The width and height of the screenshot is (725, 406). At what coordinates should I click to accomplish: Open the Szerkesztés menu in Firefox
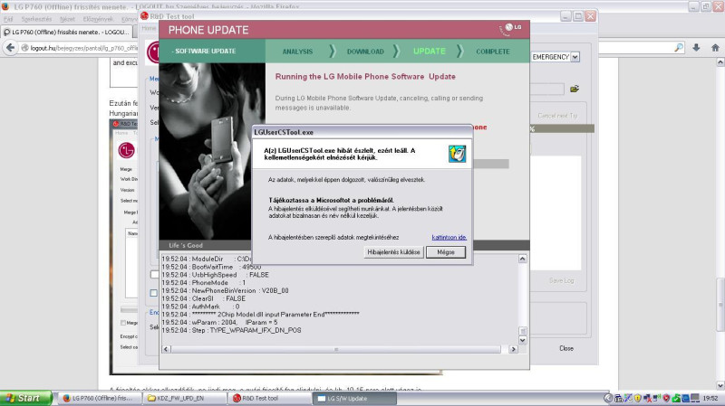tap(36, 19)
